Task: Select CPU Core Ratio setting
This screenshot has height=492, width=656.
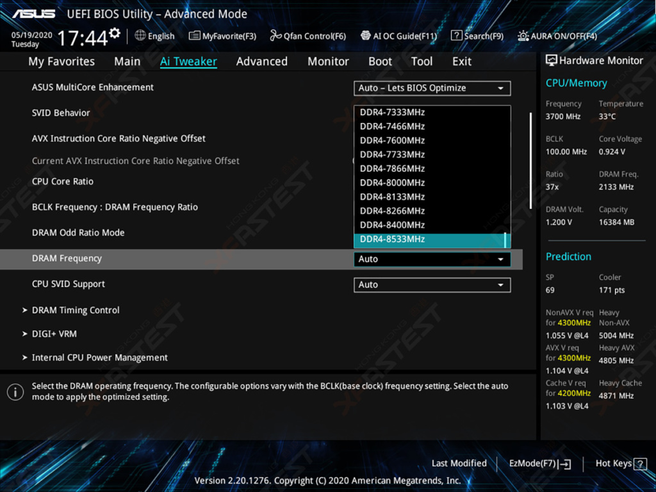Action: [62, 181]
